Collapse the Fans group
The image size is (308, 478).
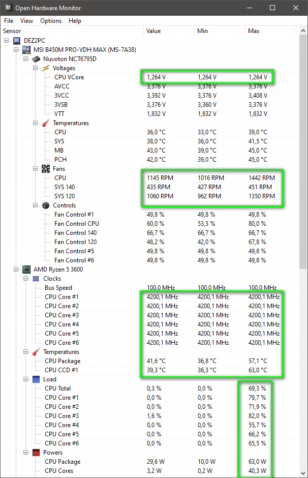[x=36, y=169]
